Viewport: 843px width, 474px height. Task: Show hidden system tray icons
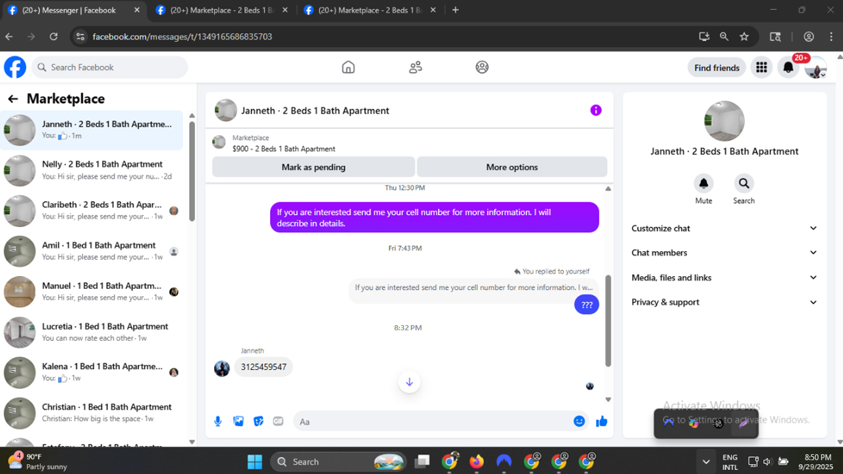click(x=705, y=461)
